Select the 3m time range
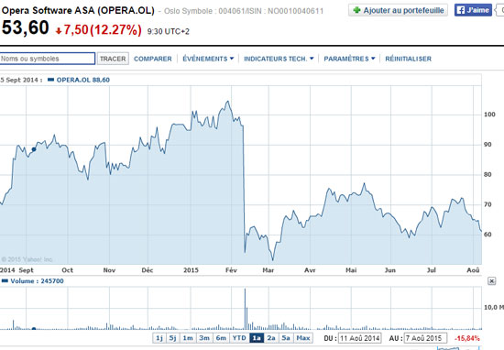 point(204,338)
